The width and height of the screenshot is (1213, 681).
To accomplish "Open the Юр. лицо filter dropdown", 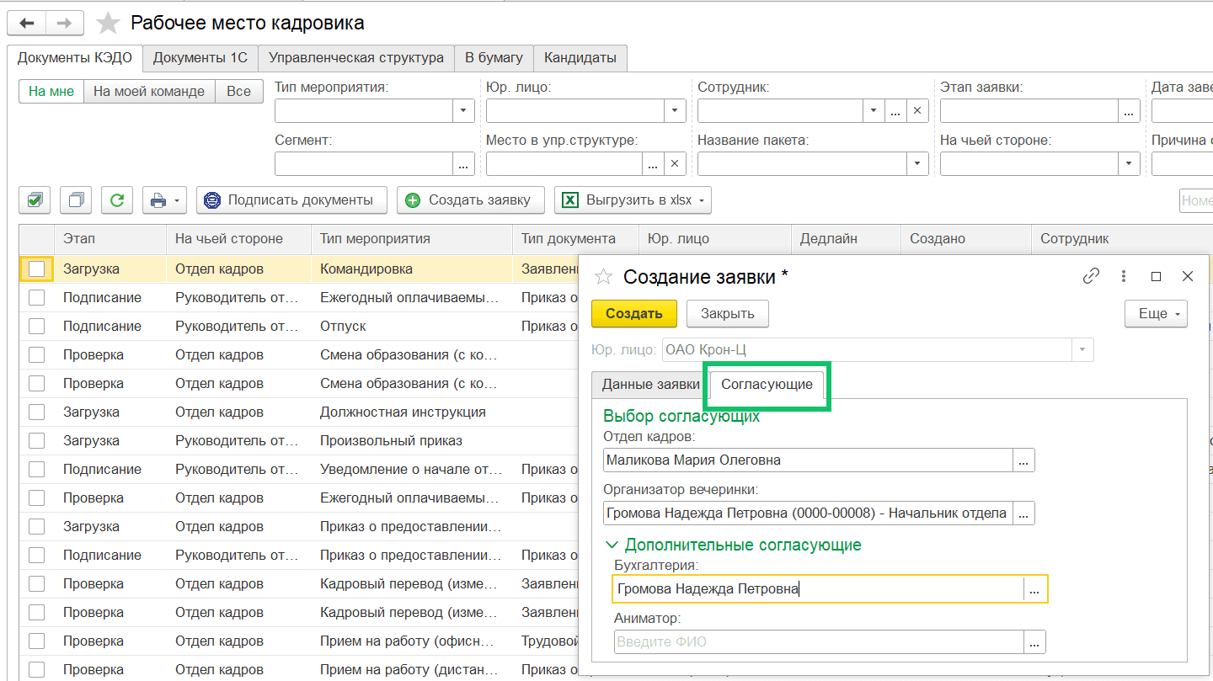I will pos(675,110).
